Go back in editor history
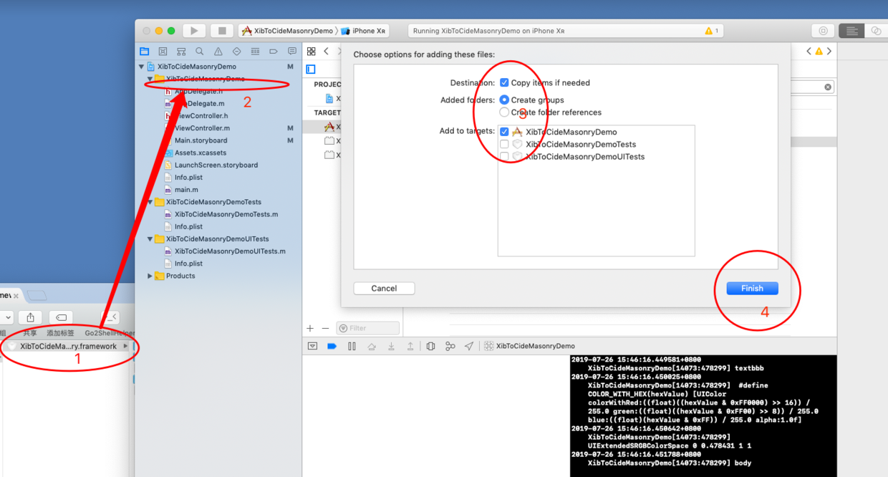 point(327,52)
